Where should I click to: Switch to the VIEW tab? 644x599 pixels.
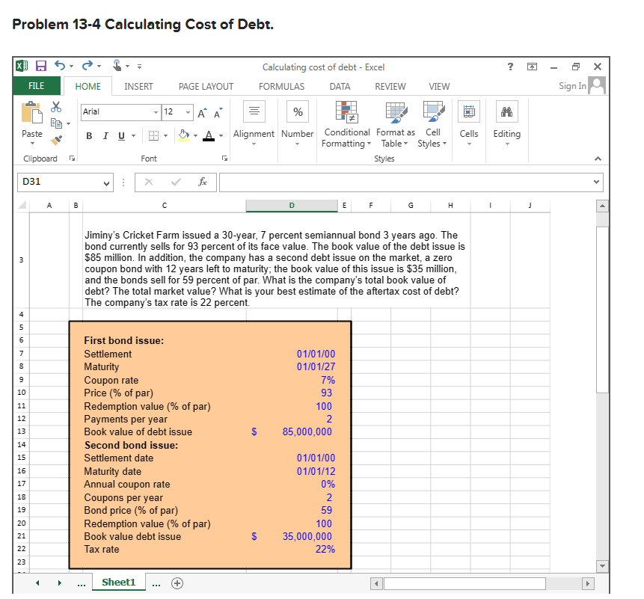pos(439,87)
